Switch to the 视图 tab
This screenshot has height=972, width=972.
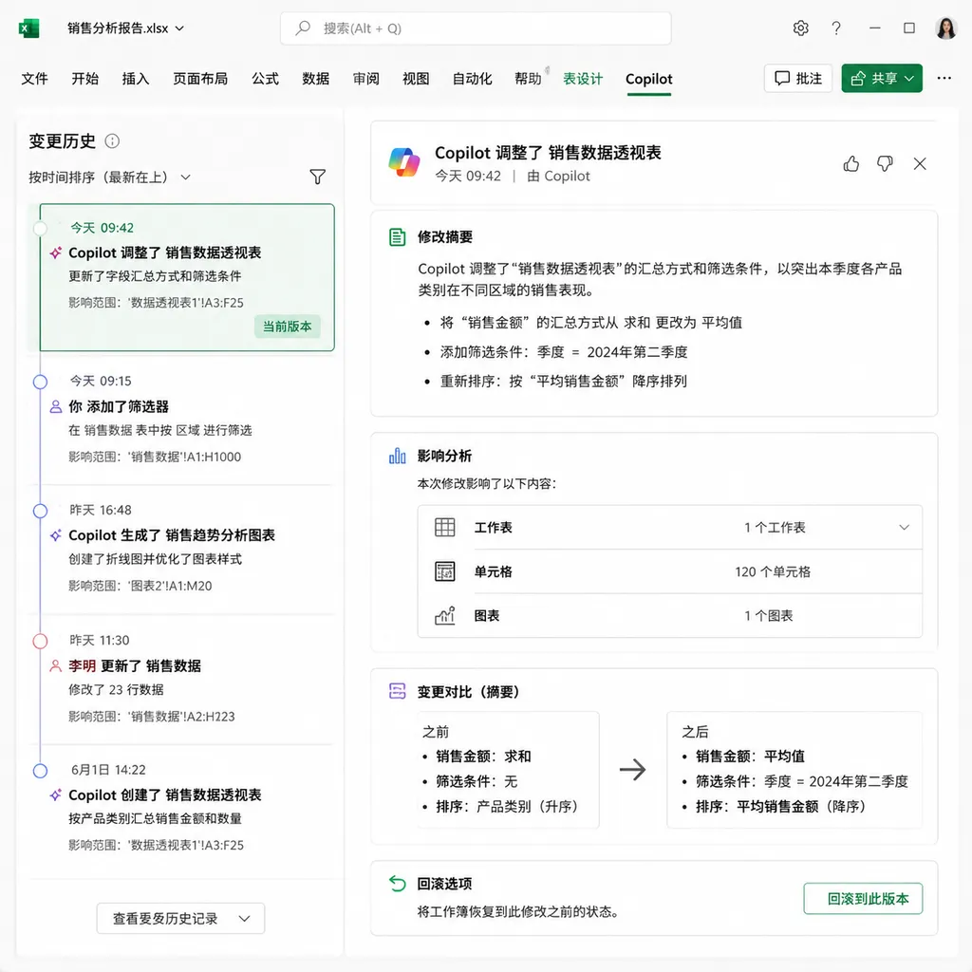pos(416,79)
